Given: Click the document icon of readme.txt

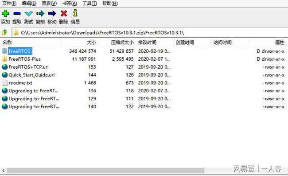Looking at the screenshot, I should coord(5,82).
